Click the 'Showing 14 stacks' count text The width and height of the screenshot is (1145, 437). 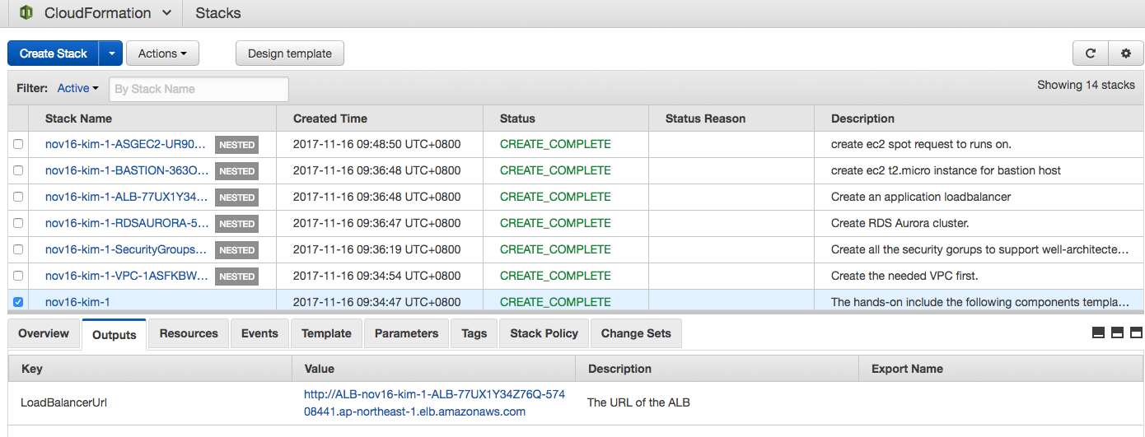pos(1086,85)
